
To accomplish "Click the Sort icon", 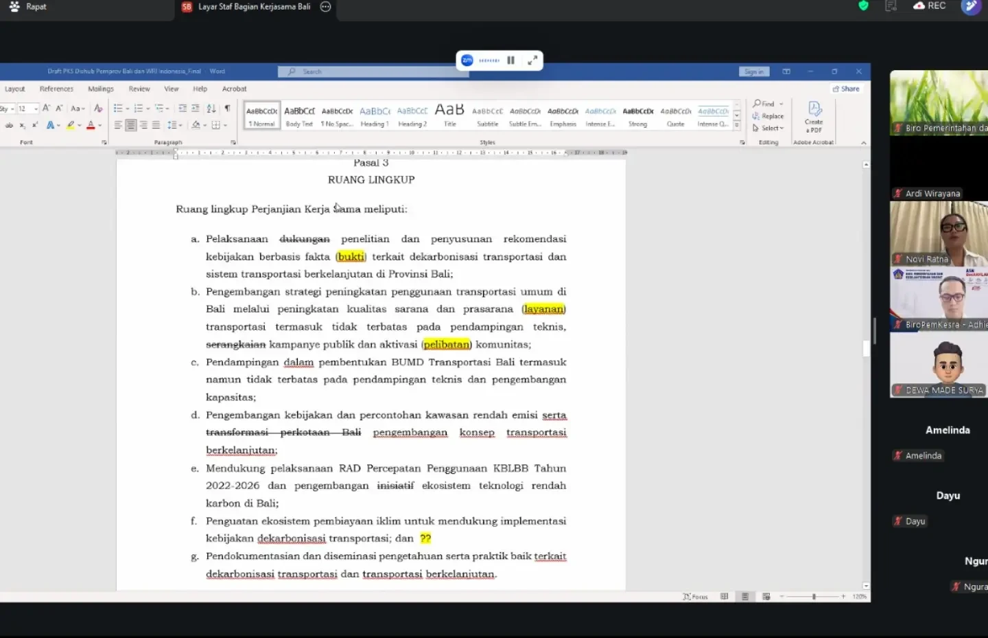I will [211, 109].
